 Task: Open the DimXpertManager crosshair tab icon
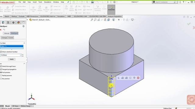13,22
